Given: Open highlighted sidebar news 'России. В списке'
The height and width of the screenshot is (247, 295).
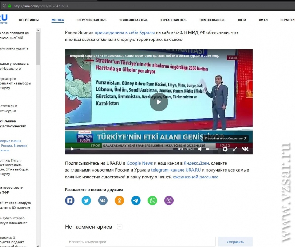Looking at the screenshot, I should coord(14,146).
